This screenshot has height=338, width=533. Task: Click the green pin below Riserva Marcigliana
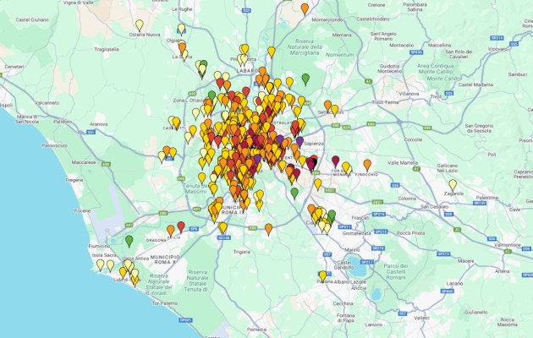(305, 79)
